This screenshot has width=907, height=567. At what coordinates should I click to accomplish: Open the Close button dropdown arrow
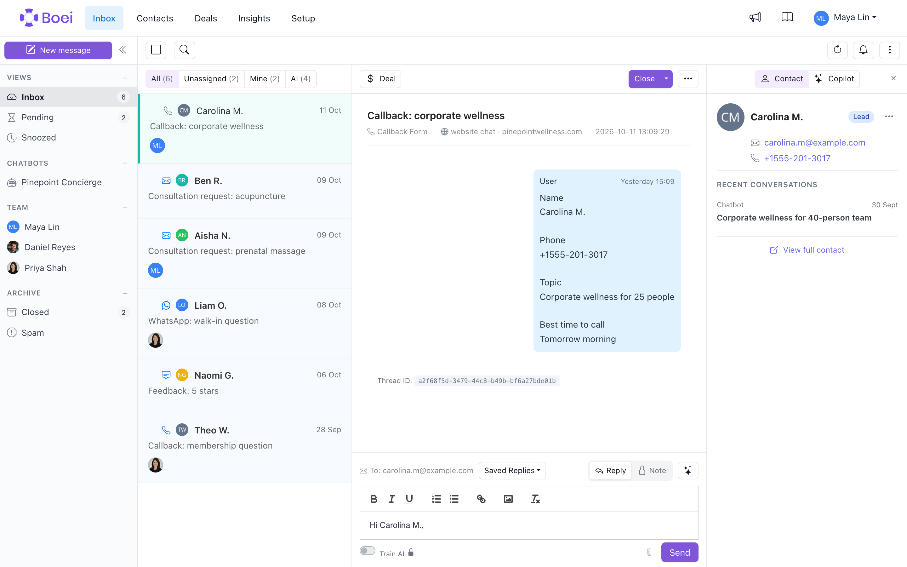[666, 79]
